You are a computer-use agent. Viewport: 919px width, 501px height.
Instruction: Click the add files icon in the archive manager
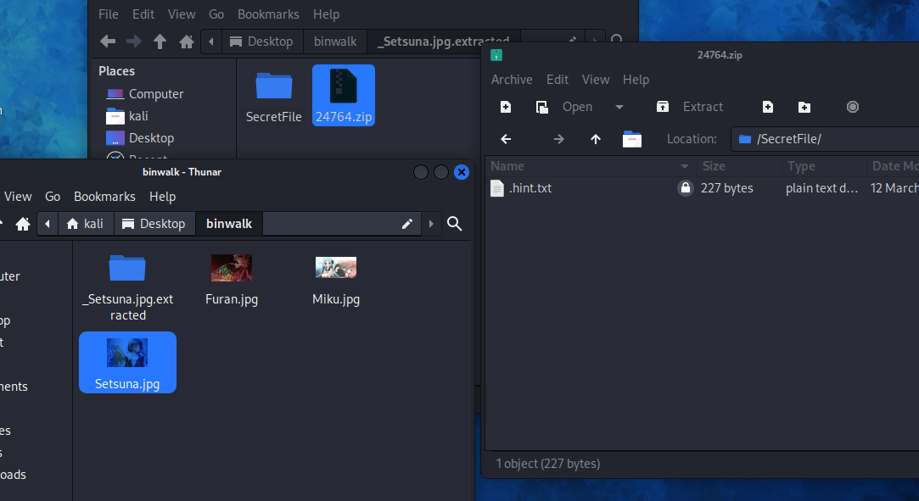pyautogui.click(x=768, y=107)
